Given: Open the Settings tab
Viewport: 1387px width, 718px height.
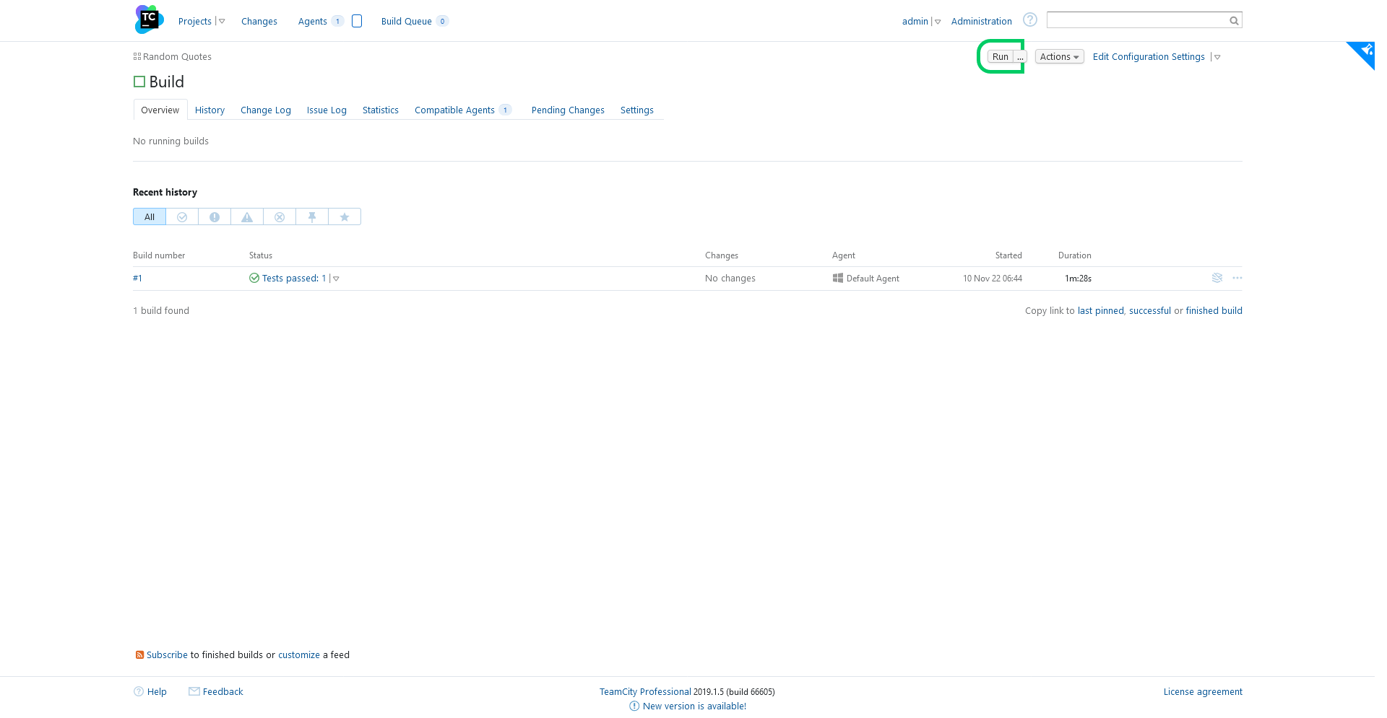Looking at the screenshot, I should [x=637, y=110].
